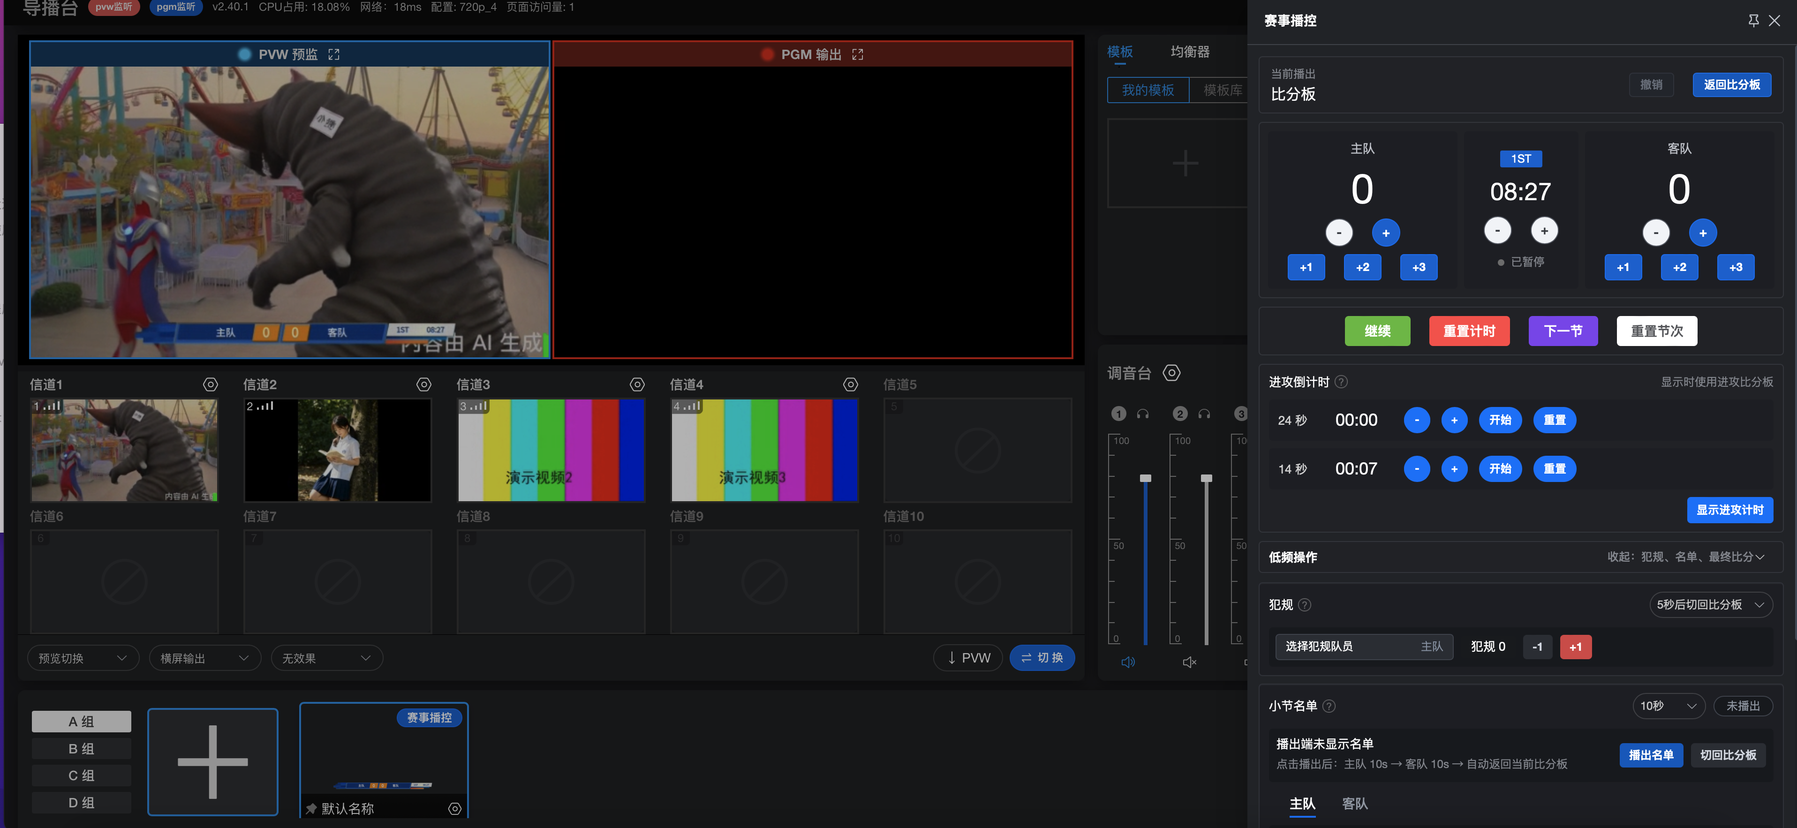The width and height of the screenshot is (1797, 828).
Task: Select the D 组 group
Action: click(81, 802)
